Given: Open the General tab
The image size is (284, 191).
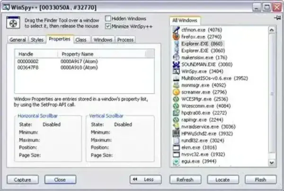Looking at the screenshot, I should (x=18, y=40).
